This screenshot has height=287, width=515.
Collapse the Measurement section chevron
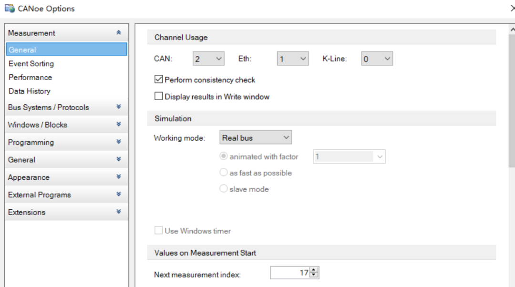coord(119,32)
